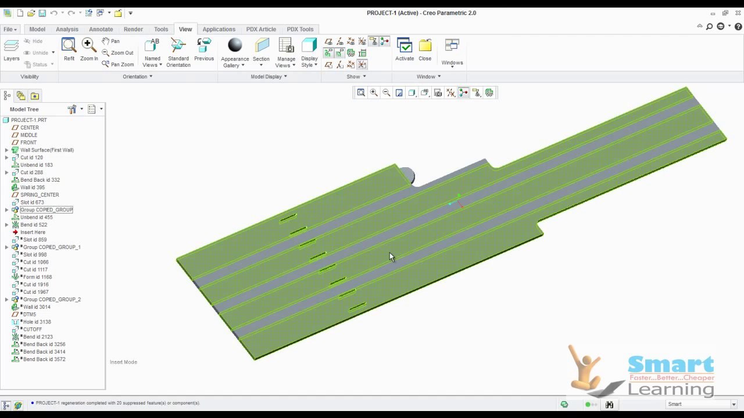This screenshot has width=744, height=418.
Task: Expand Cut id 120 tree node
Action: click(x=6, y=158)
